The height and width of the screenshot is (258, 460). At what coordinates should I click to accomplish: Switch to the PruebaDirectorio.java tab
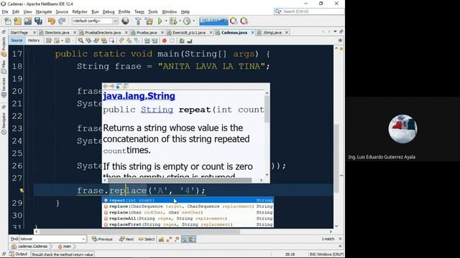coord(103,32)
